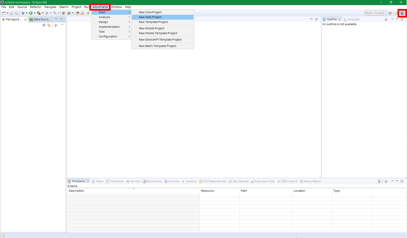The image size is (407, 238).
Task: Choose New Template Project
Action: click(163, 22)
